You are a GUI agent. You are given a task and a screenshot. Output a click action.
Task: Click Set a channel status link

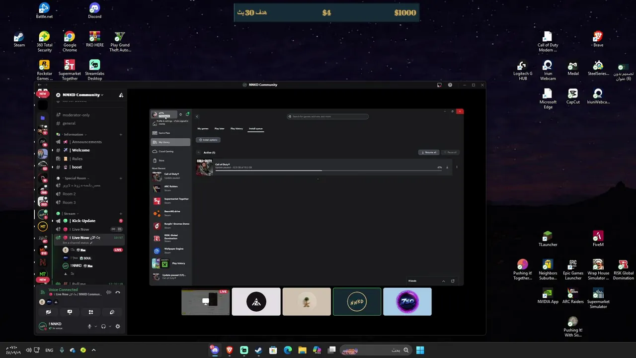tap(77, 243)
